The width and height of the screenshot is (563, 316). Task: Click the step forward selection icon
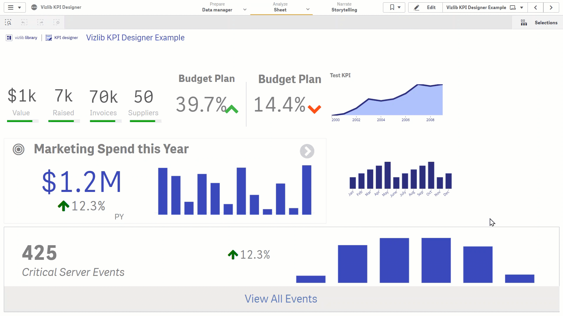click(x=40, y=23)
